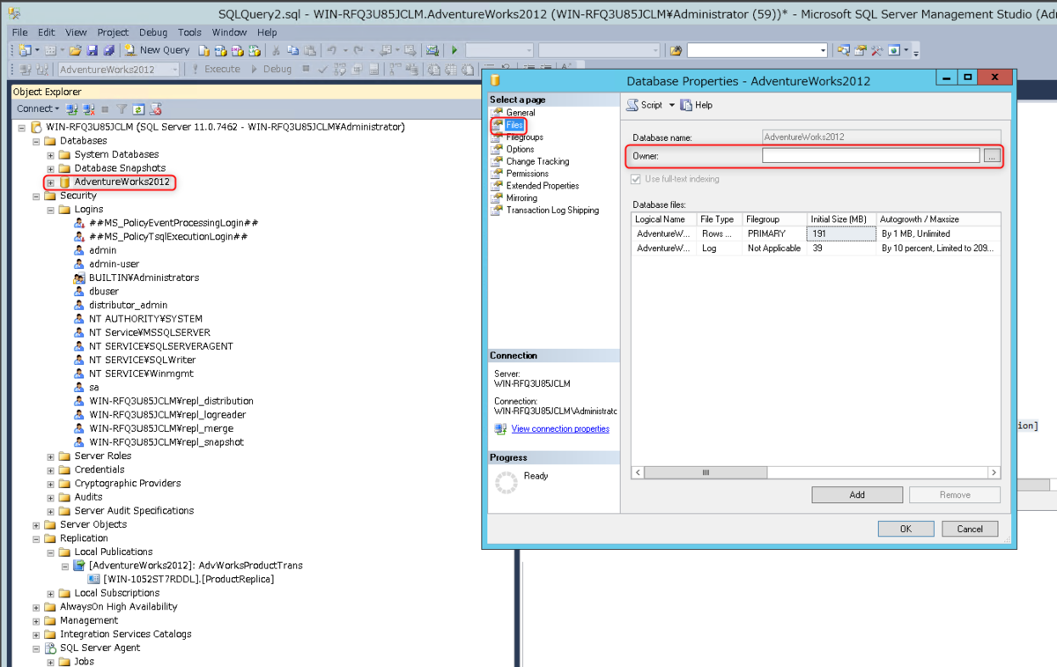Image resolution: width=1057 pixels, height=667 pixels.
Task: Expand the System Databases folder
Action: tap(50, 154)
